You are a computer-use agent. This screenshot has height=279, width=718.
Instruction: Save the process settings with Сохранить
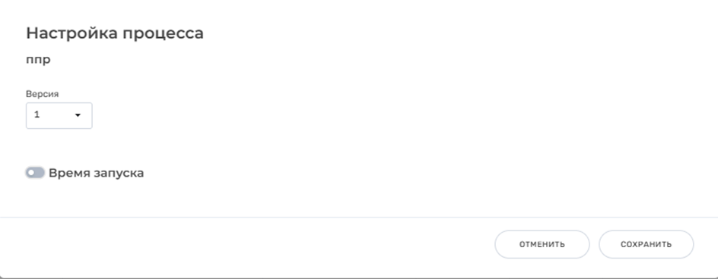pyautogui.click(x=646, y=244)
